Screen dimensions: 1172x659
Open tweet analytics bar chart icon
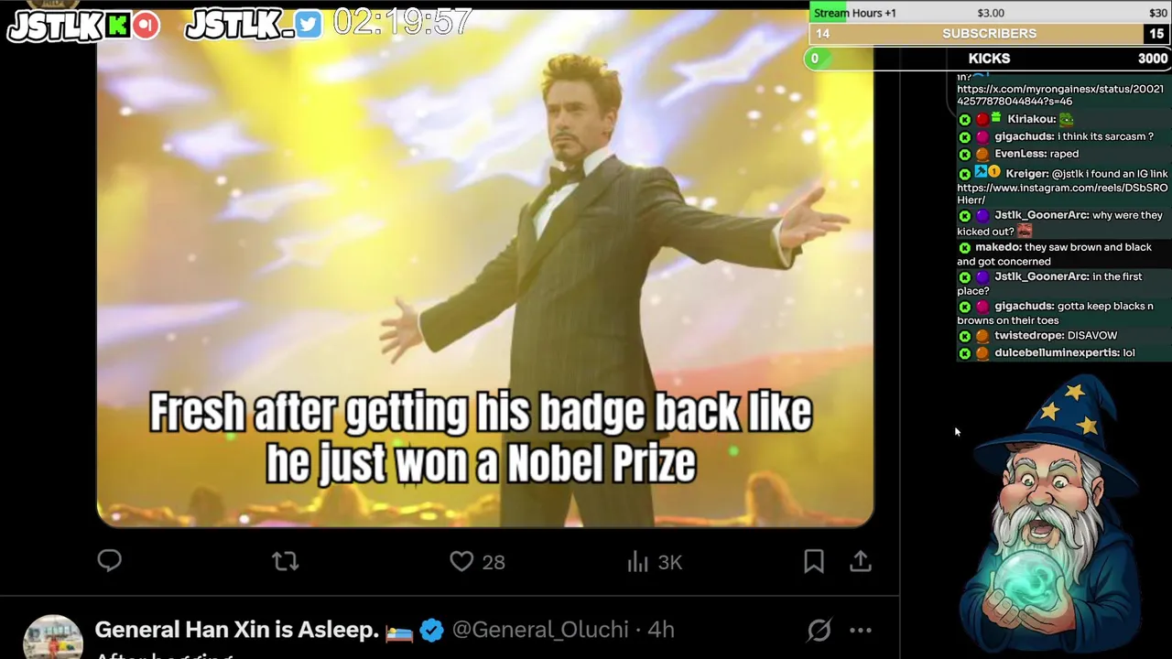click(x=638, y=561)
